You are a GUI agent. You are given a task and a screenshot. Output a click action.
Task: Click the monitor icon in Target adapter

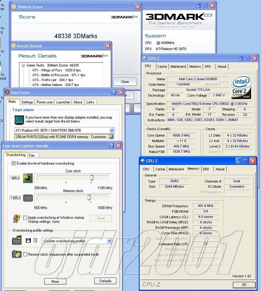coord(19,120)
